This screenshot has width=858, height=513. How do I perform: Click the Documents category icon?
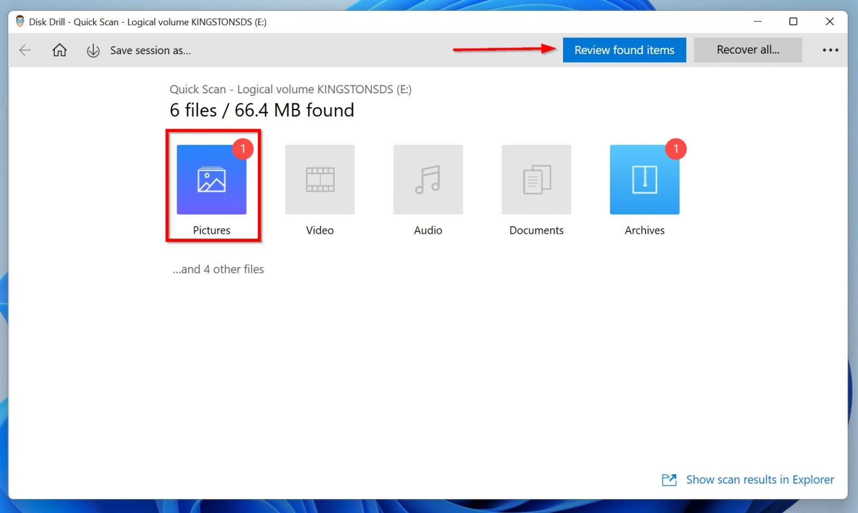pos(536,180)
